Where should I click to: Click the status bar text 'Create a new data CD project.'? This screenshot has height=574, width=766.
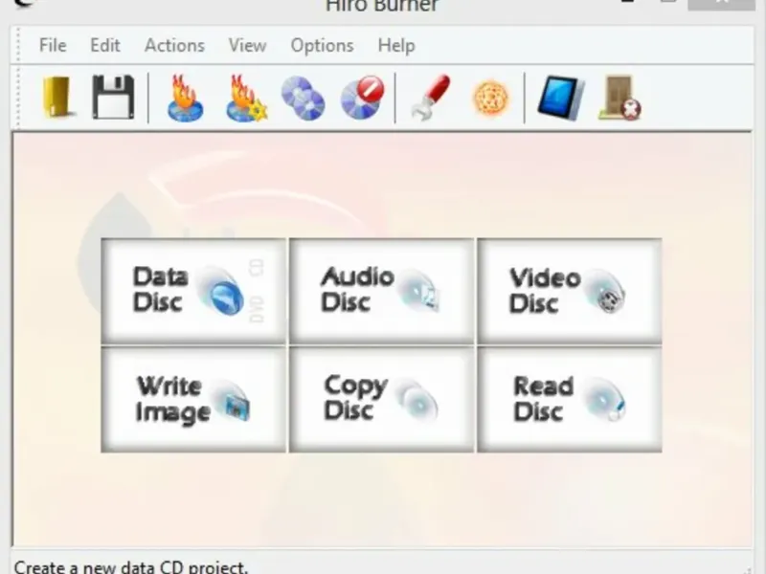(131, 567)
